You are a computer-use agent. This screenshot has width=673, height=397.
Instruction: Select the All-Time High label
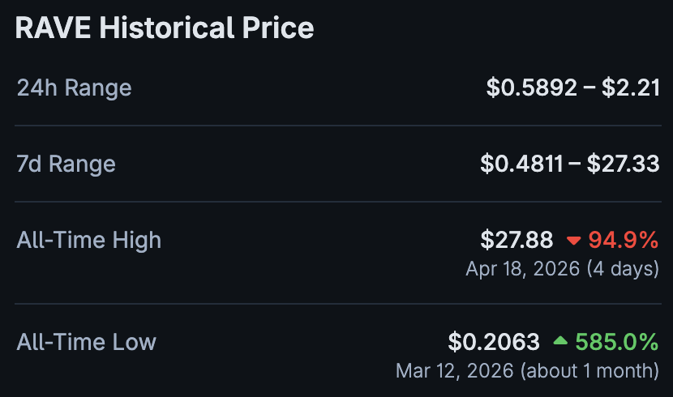88,241
